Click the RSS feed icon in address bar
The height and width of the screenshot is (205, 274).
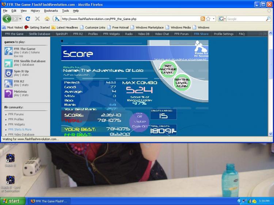(x=203, y=19)
